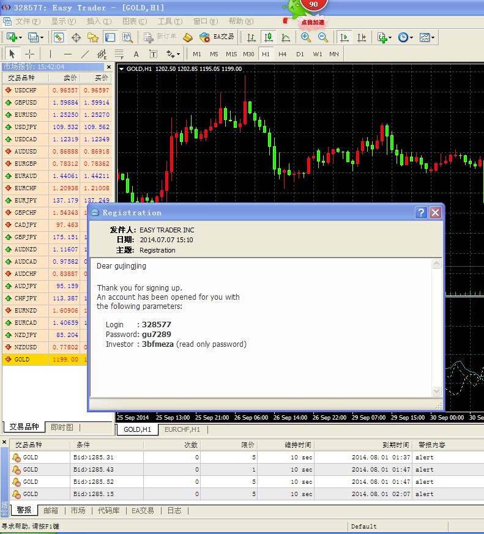The height and width of the screenshot is (534, 484).
Task: Expand the arrows tool dropdown arrow
Action: click(179, 54)
